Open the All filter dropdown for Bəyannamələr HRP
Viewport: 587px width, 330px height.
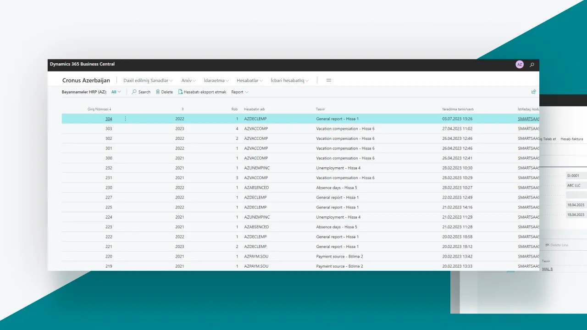pos(116,92)
